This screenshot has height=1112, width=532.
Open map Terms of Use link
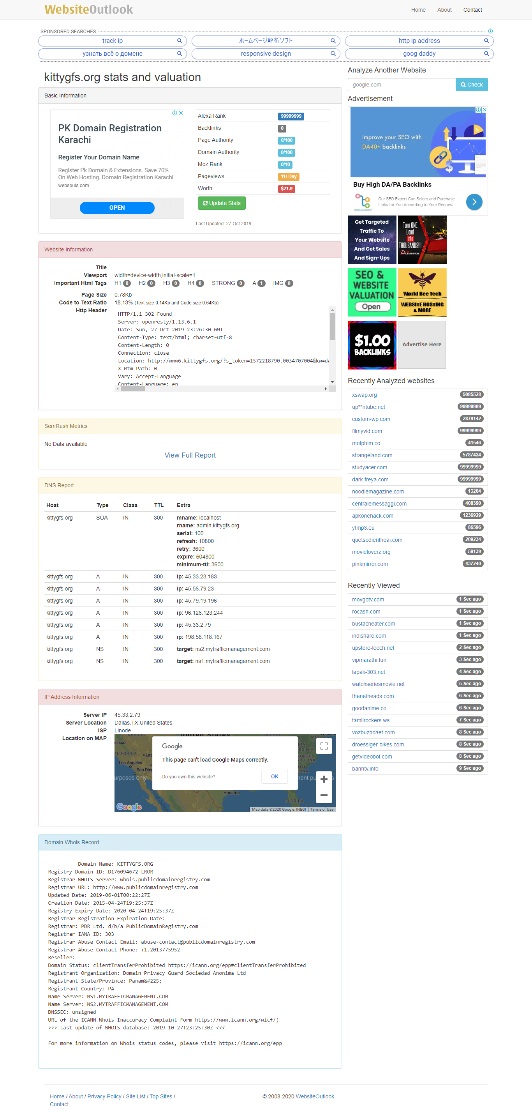321,810
